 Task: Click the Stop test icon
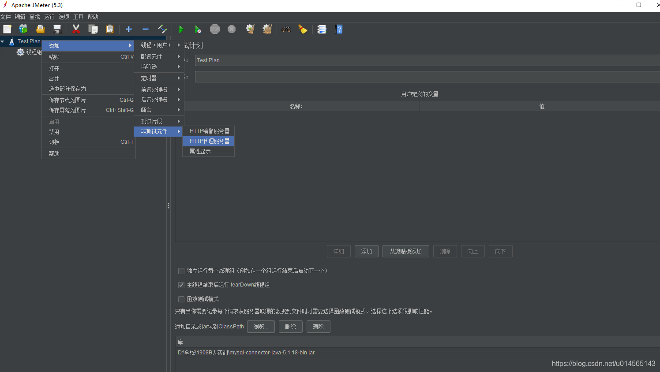215,29
